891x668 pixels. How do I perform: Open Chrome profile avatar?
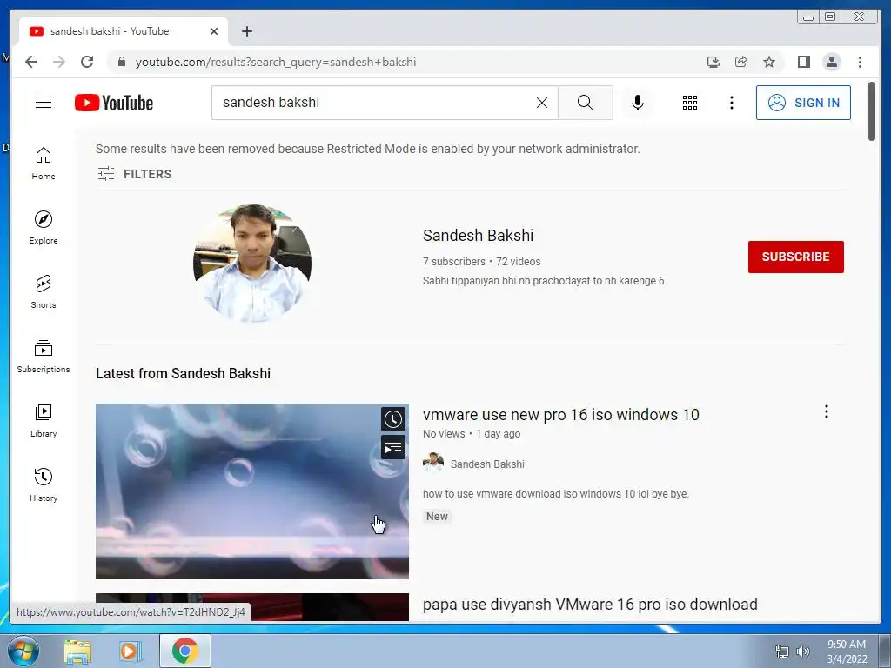coord(831,62)
